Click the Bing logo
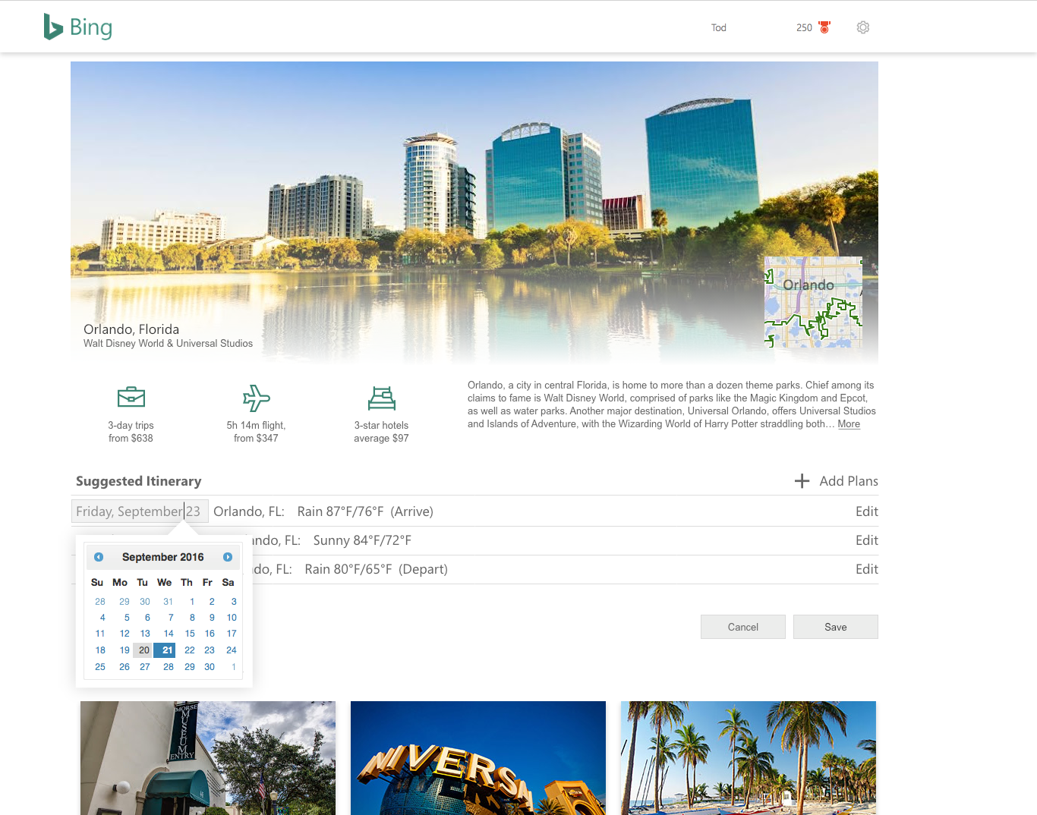Image resolution: width=1037 pixels, height=815 pixels. click(x=78, y=27)
